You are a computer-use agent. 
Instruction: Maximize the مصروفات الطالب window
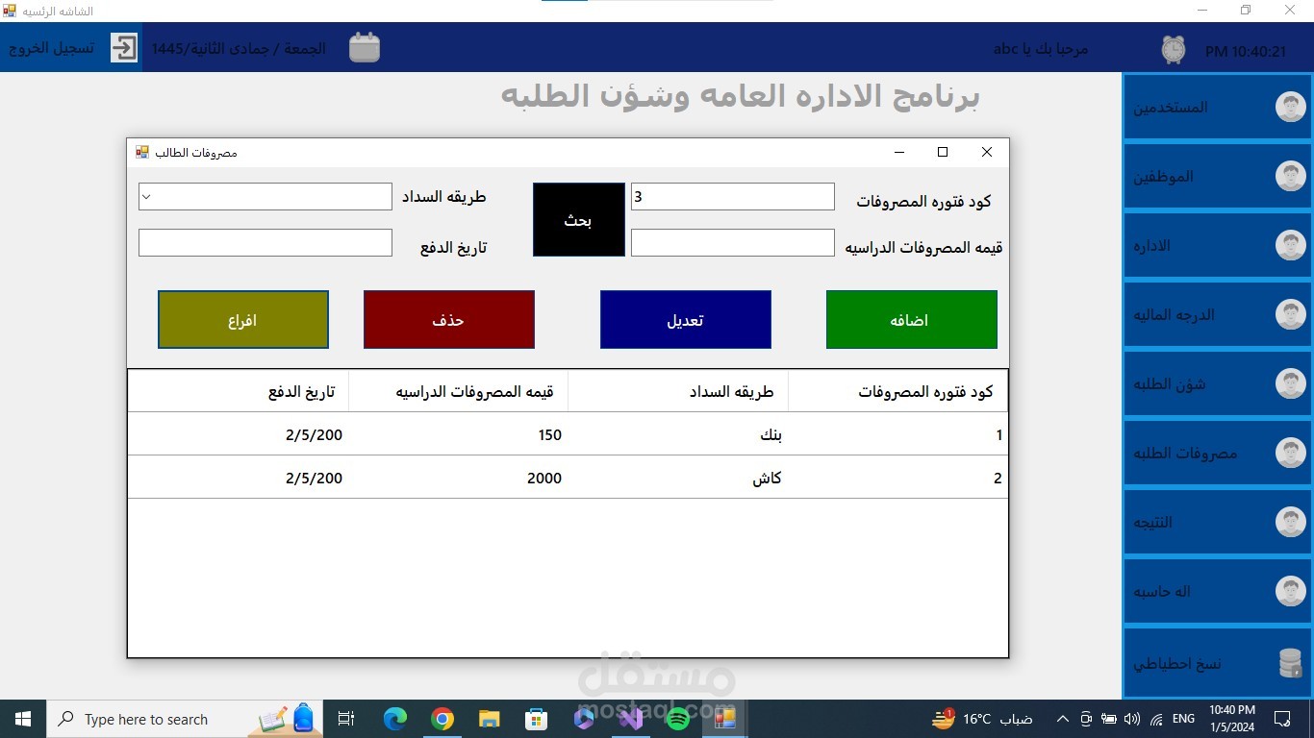tap(943, 152)
